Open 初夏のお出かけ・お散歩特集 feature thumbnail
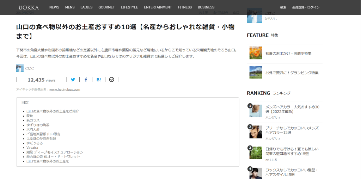 (256, 53)
